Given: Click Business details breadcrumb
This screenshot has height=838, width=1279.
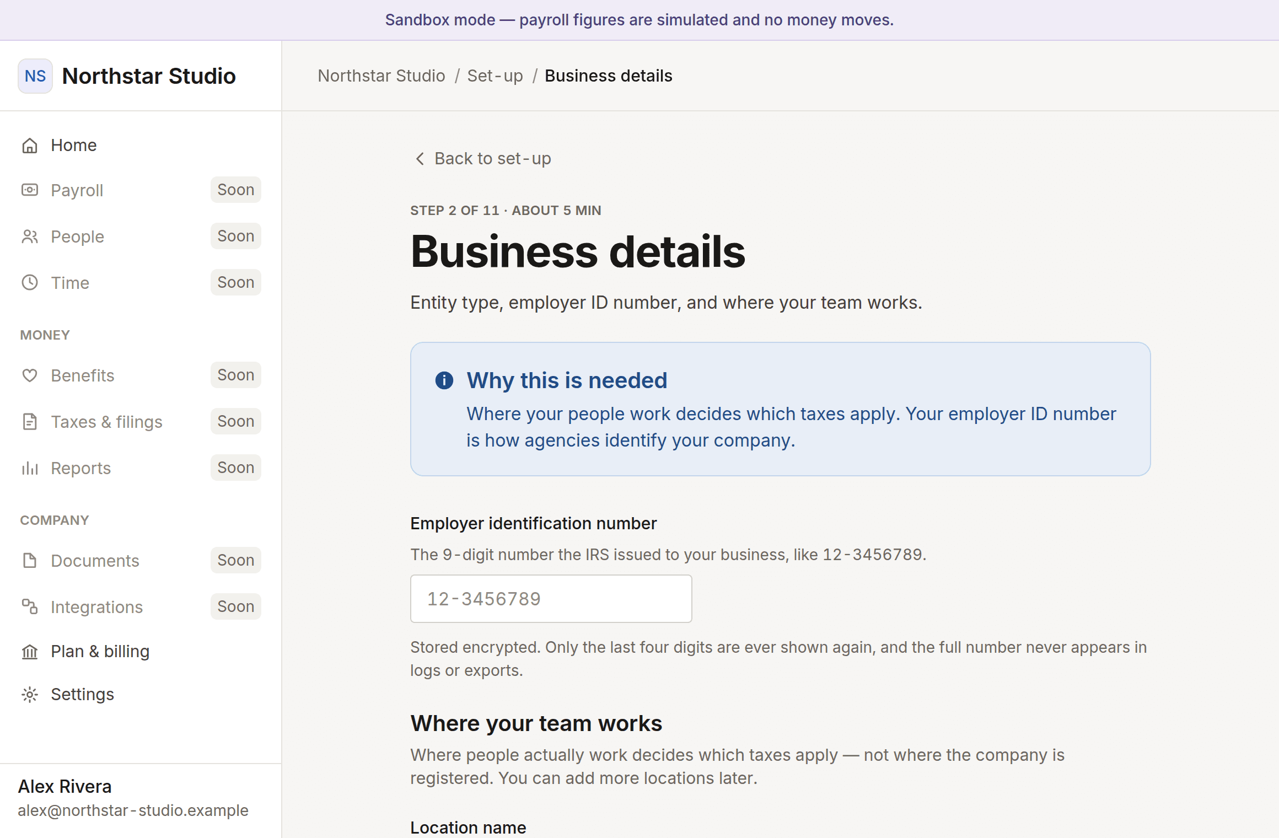Looking at the screenshot, I should 609,76.
